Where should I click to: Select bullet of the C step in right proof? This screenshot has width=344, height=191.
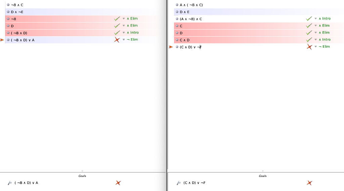tap(177, 26)
